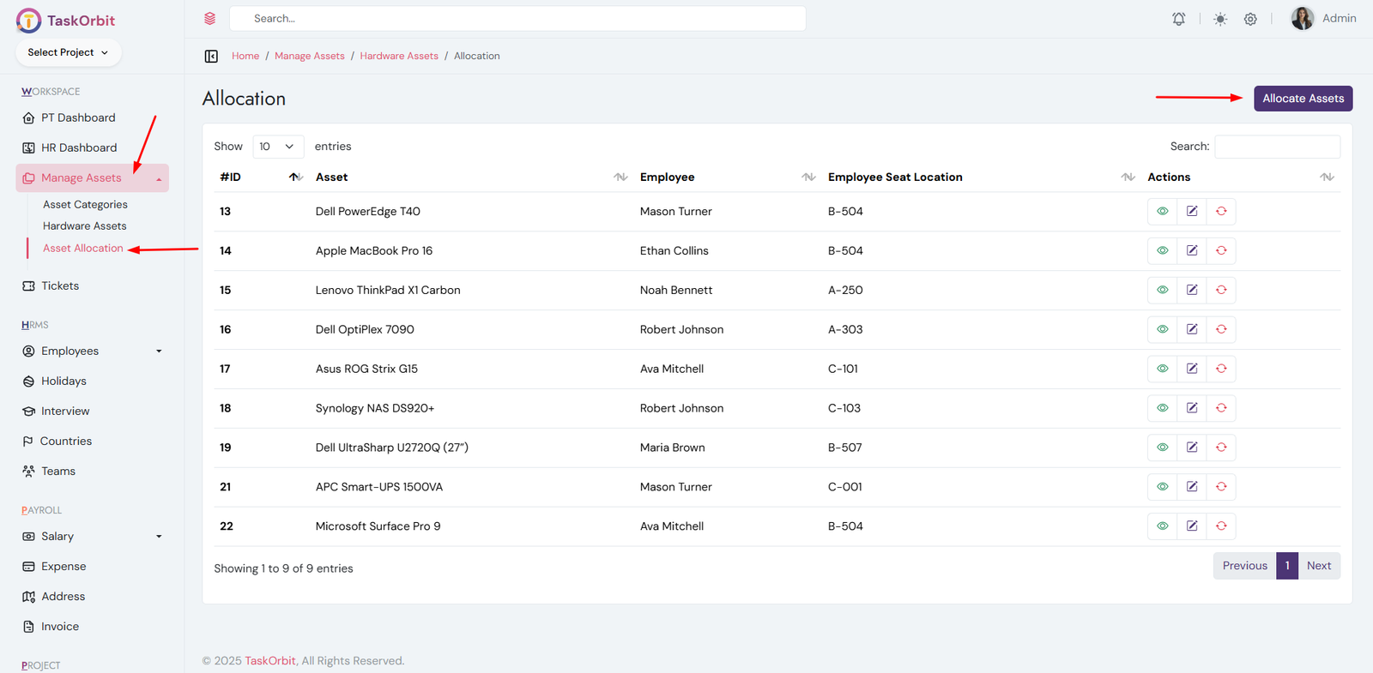Click the table Search input field
This screenshot has width=1373, height=673.
(x=1277, y=147)
